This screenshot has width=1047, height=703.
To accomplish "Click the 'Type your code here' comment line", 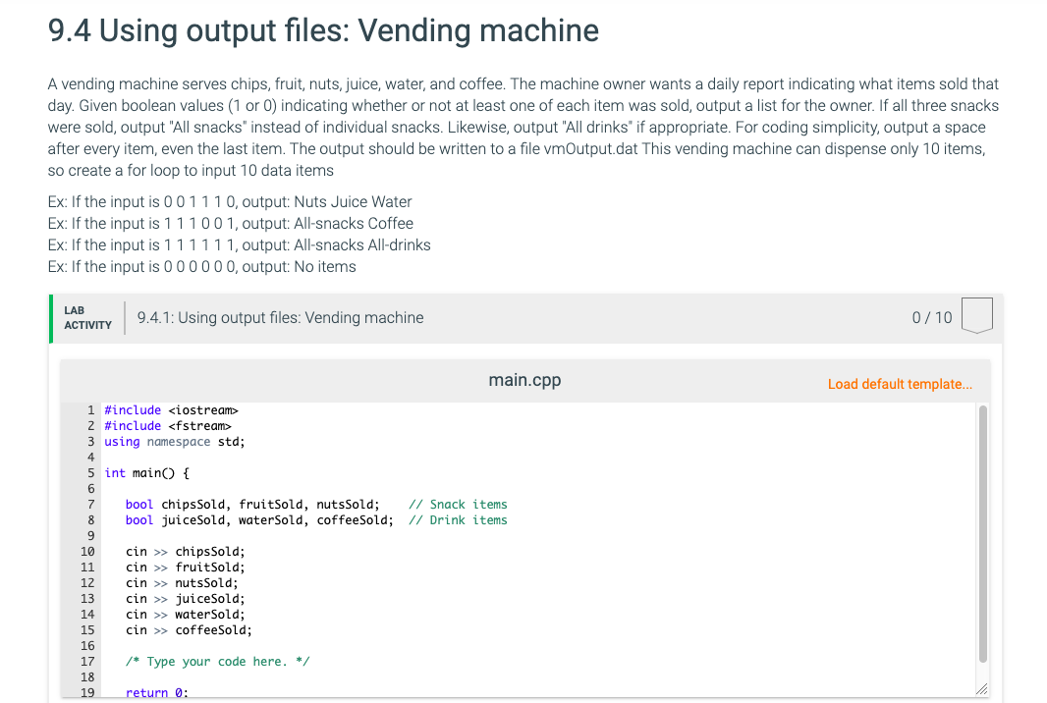I will pyautogui.click(x=218, y=662).
